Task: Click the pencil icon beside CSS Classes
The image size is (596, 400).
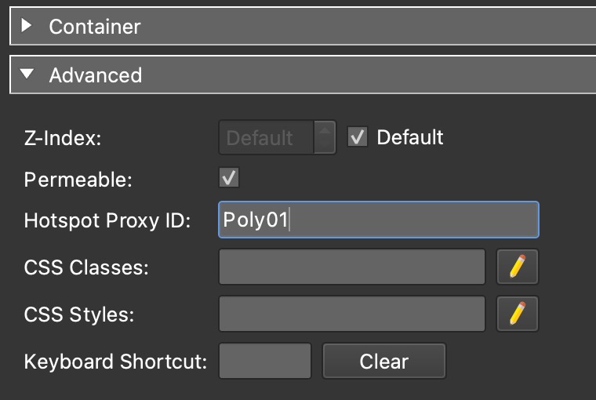Action: [518, 267]
